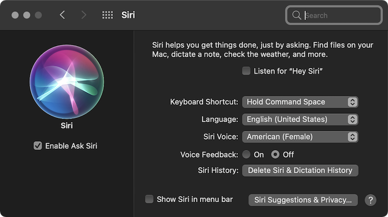Go back using the left chevron
The width and height of the screenshot is (388, 217).
pos(62,15)
